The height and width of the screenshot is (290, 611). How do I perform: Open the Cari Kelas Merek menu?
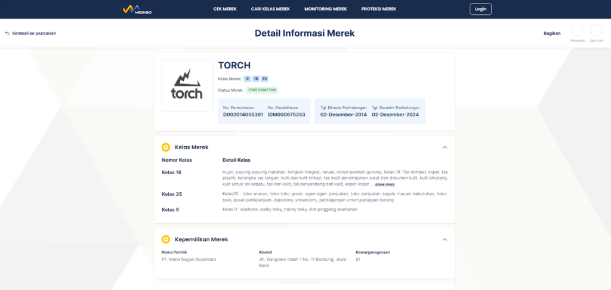(270, 9)
